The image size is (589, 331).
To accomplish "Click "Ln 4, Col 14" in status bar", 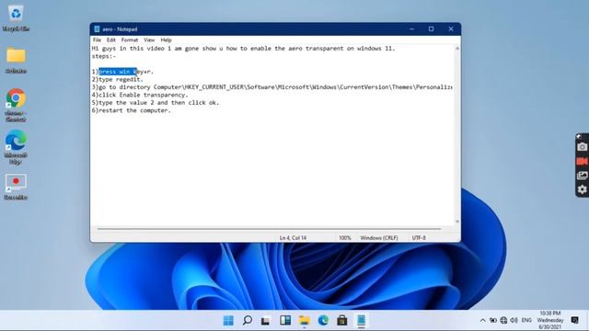I will click(293, 238).
